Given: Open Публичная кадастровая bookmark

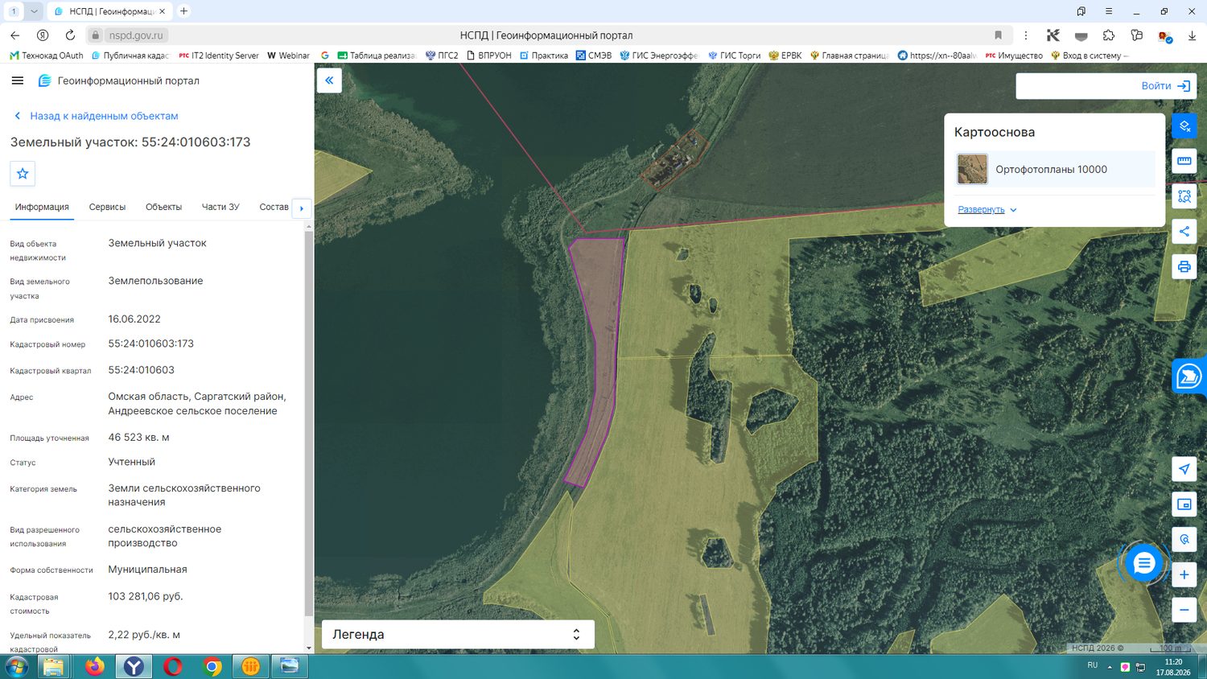Looking at the screenshot, I should 130,56.
